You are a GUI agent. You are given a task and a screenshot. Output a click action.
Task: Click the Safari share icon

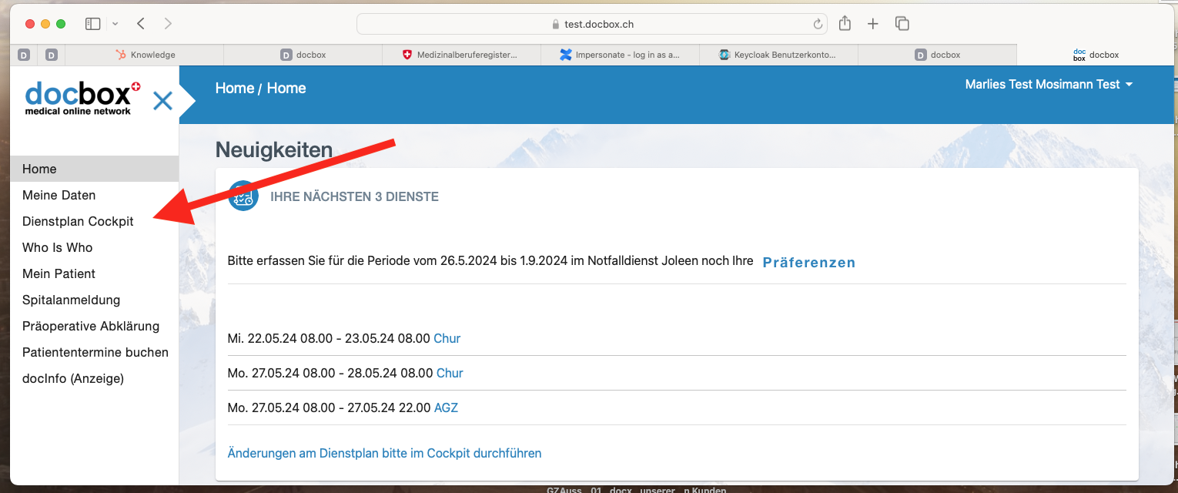pos(845,24)
